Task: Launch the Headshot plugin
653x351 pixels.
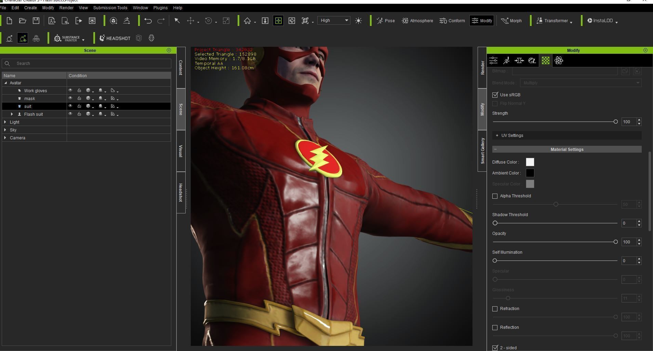Action: coord(115,38)
